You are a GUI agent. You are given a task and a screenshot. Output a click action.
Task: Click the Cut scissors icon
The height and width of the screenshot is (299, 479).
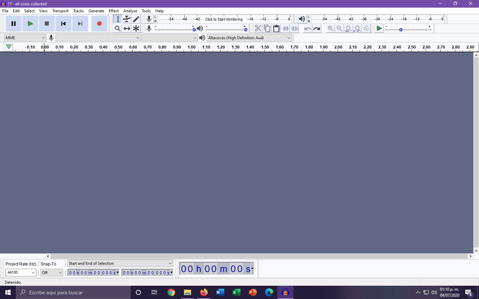point(258,29)
